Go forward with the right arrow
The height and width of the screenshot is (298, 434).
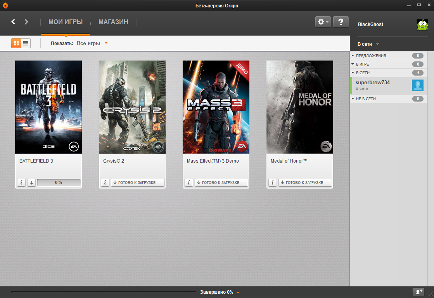click(x=26, y=22)
